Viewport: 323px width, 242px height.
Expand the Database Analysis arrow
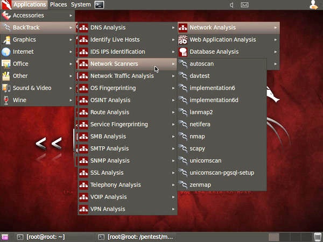(276, 52)
